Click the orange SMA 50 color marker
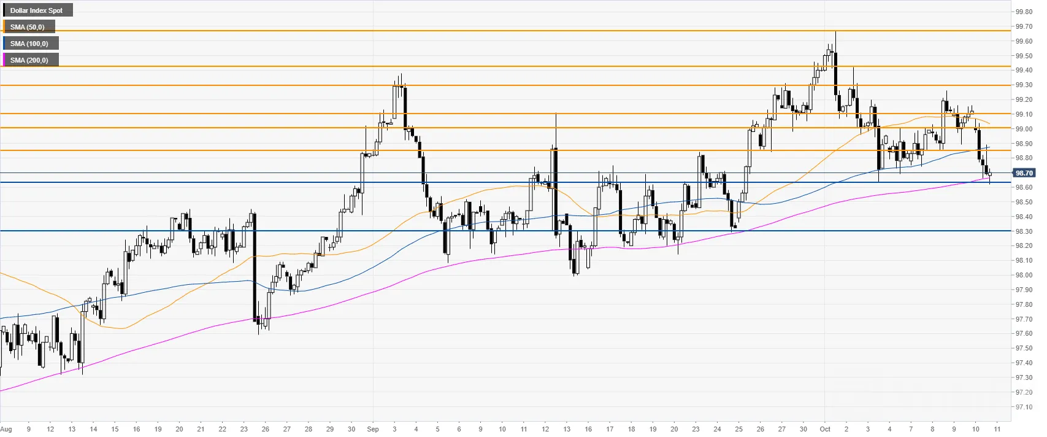The image size is (1047, 437). [4, 27]
